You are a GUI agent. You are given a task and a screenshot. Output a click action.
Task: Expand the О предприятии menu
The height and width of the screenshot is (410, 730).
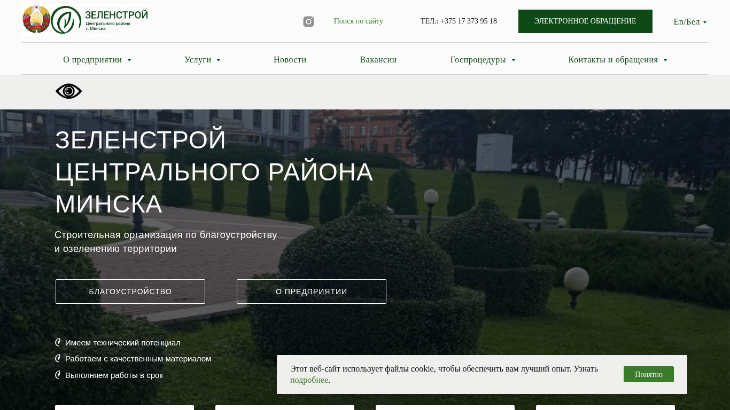click(97, 60)
